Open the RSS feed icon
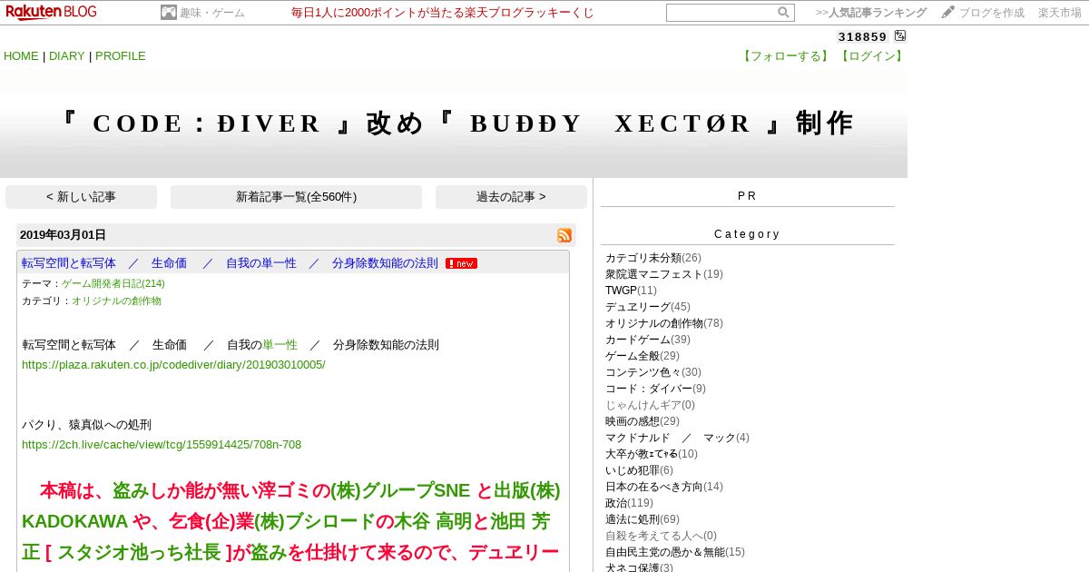This screenshot has width=1089, height=572. click(564, 235)
